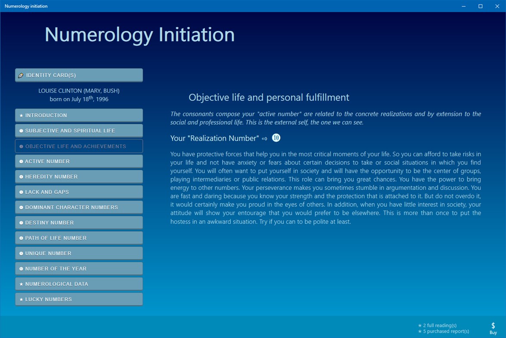Click the star icon beside Numerological Data

pyautogui.click(x=21, y=283)
